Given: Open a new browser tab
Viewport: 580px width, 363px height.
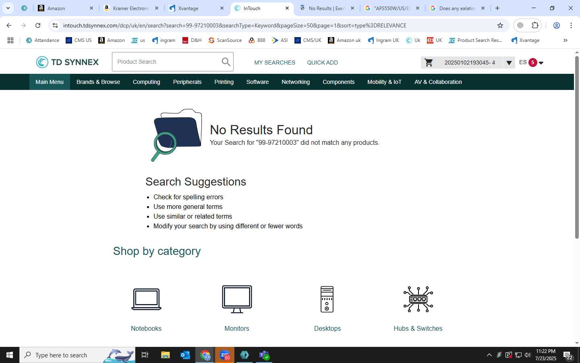Looking at the screenshot, I should pos(497,8).
